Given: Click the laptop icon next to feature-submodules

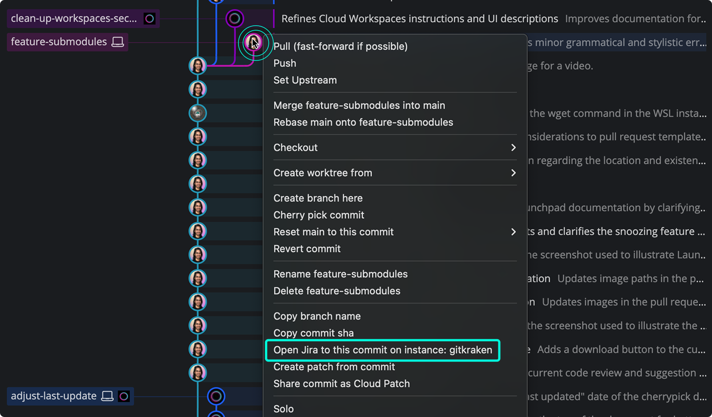Looking at the screenshot, I should click(x=117, y=41).
